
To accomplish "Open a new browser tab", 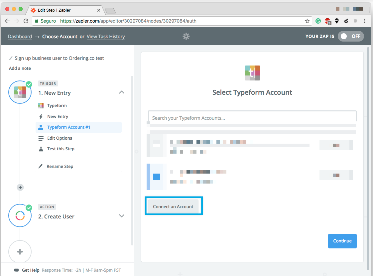I will pyautogui.click(x=110, y=10).
